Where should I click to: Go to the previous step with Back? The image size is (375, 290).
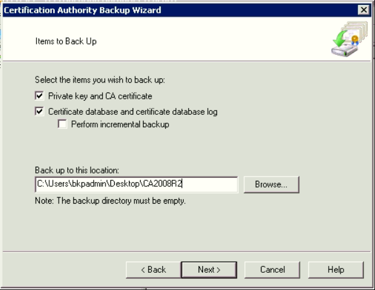[154, 270]
